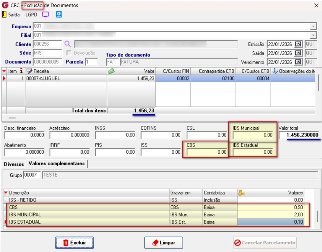Open the Vencimento date calendar icon
Viewport: 322px width, 252px height.
click(x=298, y=62)
